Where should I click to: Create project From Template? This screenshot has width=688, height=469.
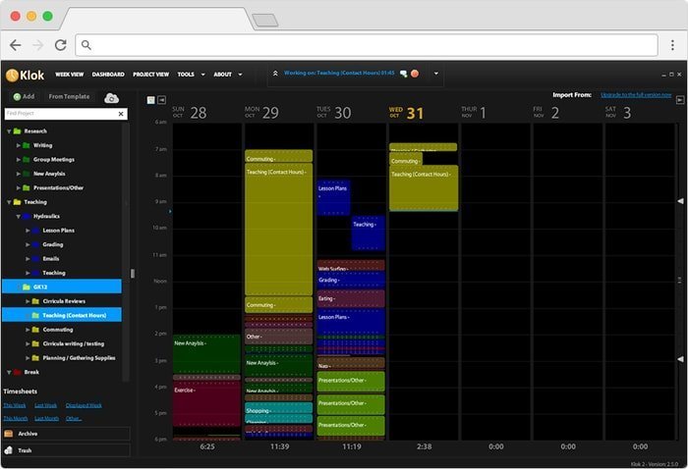pos(69,97)
